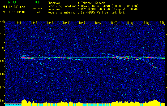The image size is (167, 106).
Task: Select the 1947 time label
Action: [x=114, y=23]
